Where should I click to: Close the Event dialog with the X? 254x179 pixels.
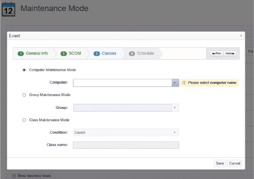coord(241,36)
